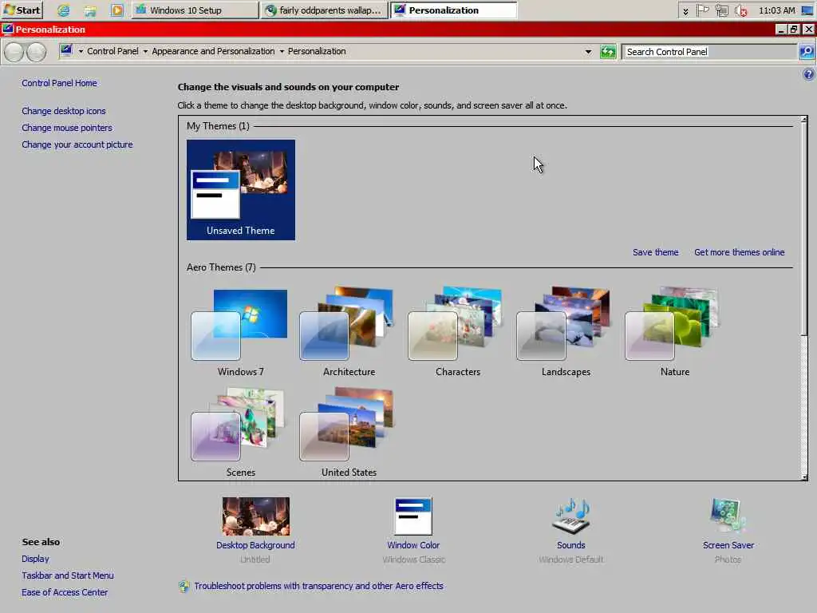Click the network tray icon
The width and height of the screenshot is (817, 613).
pos(721,10)
